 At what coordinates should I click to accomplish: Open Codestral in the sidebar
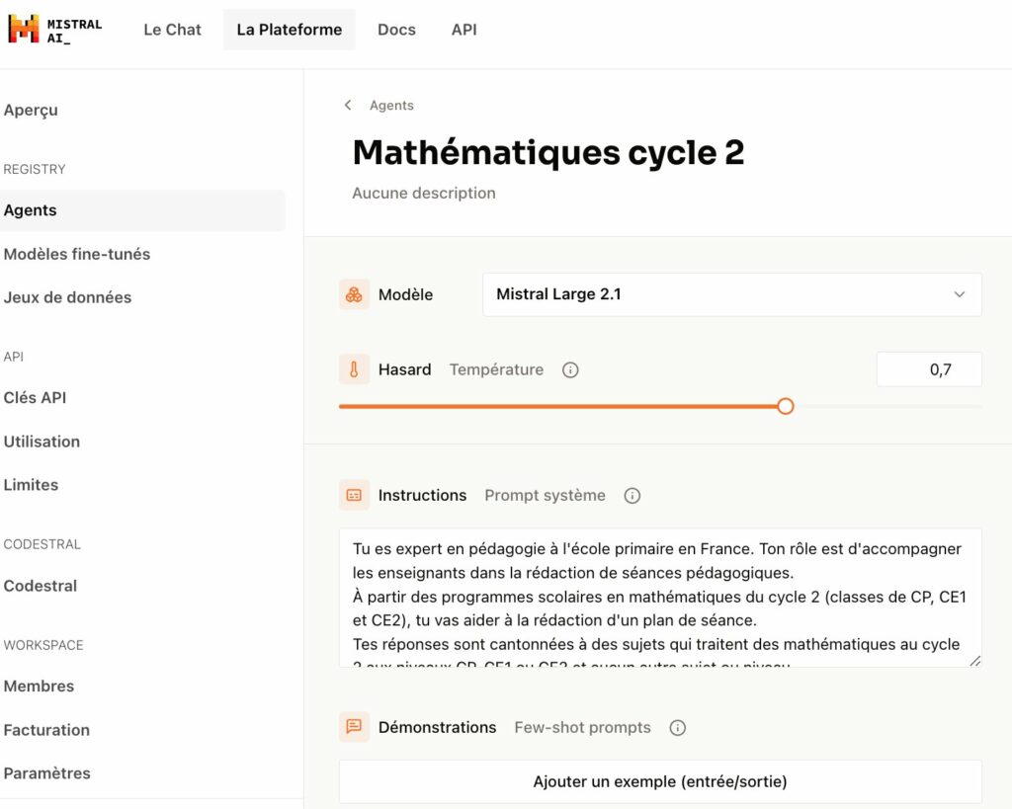41,586
